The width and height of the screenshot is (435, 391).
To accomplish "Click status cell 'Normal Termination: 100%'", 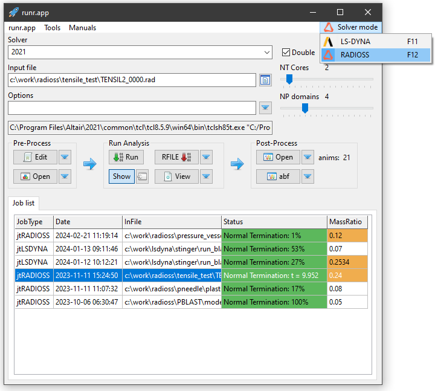I will coord(274,302).
